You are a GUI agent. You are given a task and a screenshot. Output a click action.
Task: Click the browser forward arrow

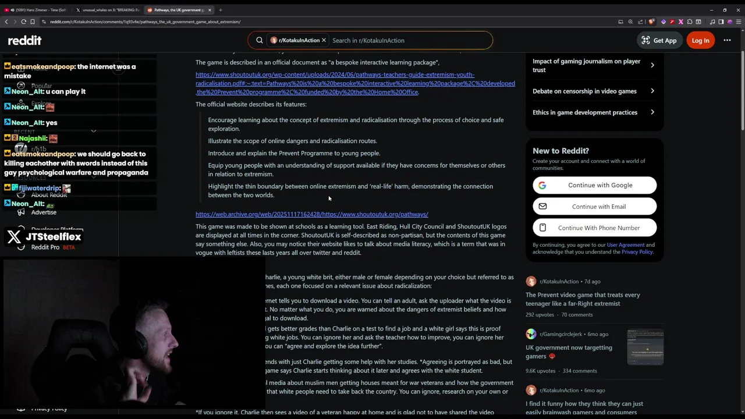[15, 22]
